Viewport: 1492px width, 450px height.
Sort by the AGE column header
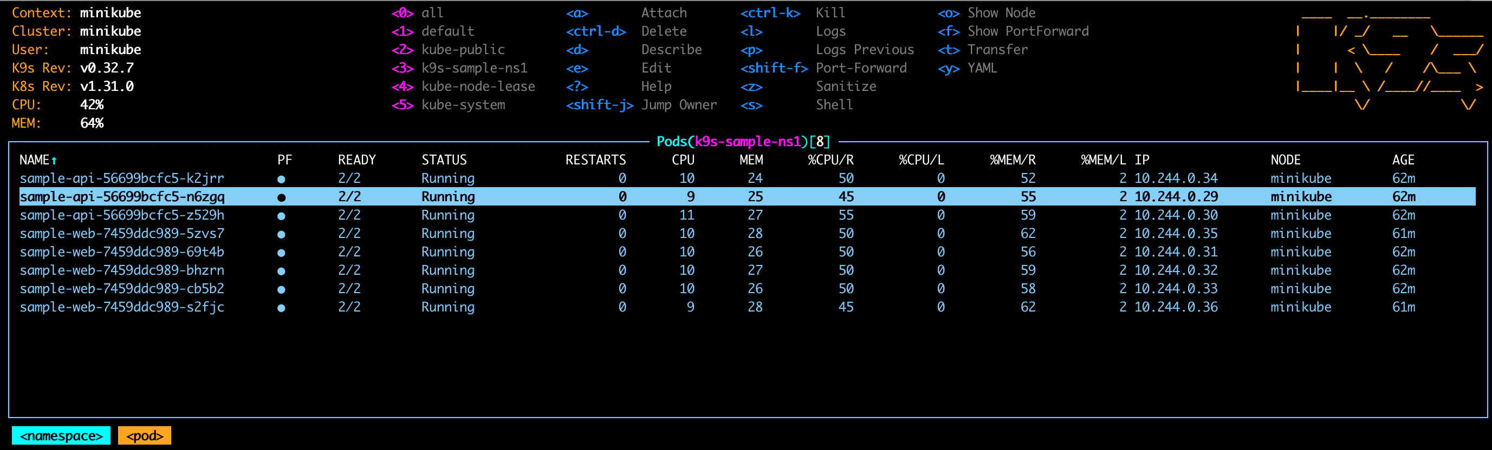(1403, 160)
